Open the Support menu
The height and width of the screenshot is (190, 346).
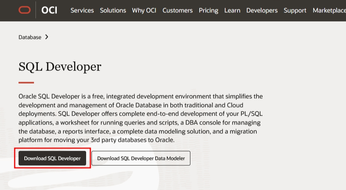[295, 10]
